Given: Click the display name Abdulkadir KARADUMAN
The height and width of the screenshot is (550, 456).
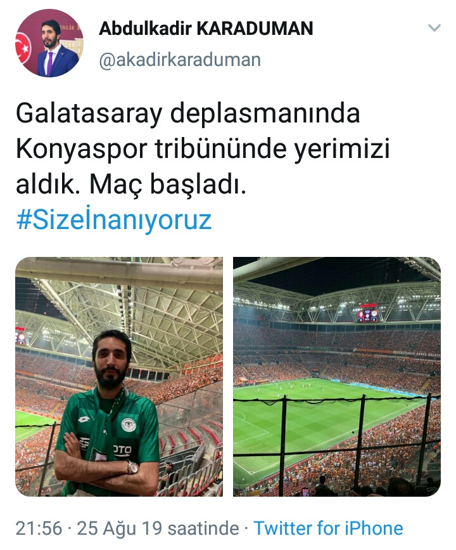Looking at the screenshot, I should click(x=206, y=29).
